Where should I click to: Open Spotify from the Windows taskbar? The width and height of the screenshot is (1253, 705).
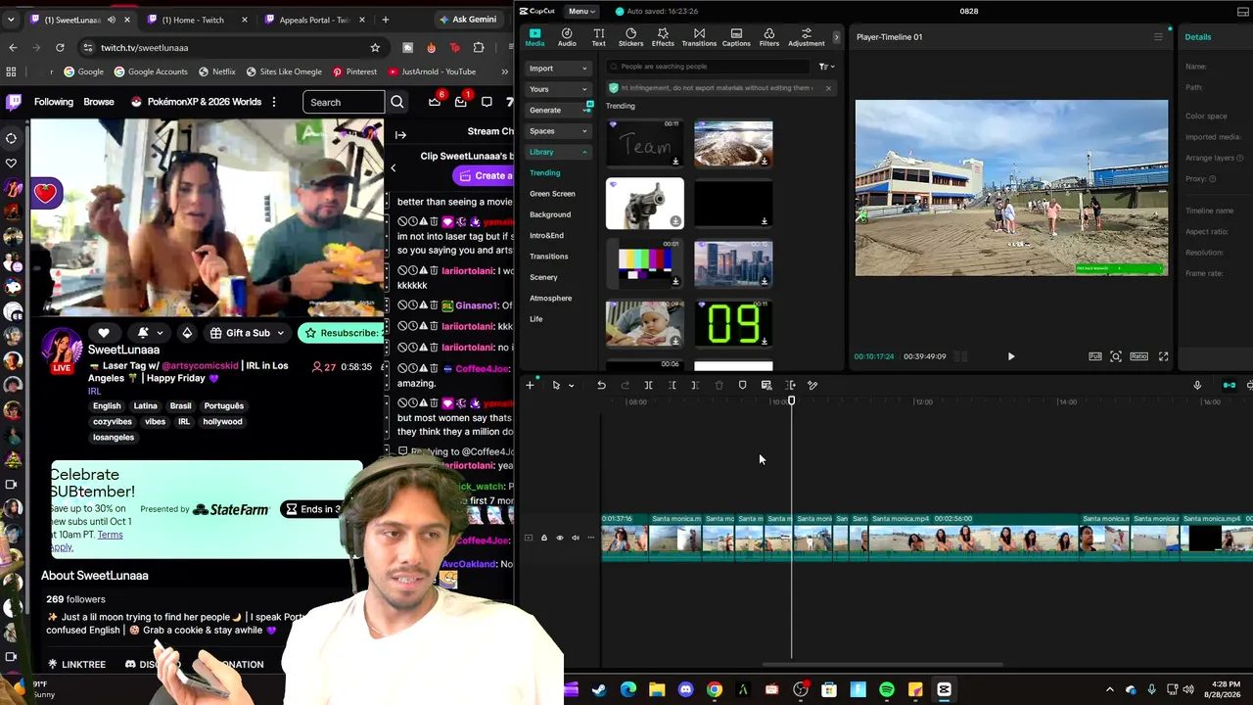click(887, 690)
